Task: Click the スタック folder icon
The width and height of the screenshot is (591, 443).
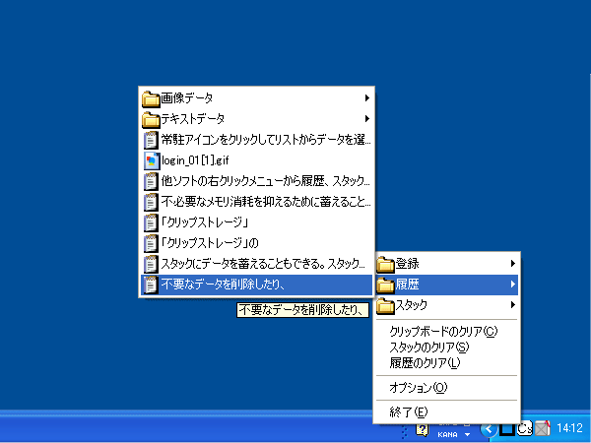Action: 385,305
